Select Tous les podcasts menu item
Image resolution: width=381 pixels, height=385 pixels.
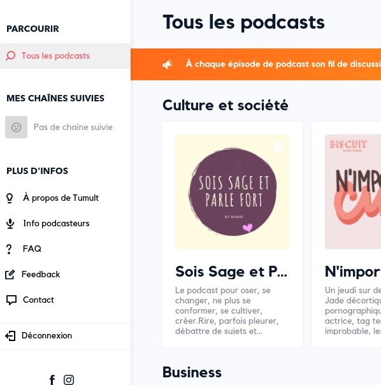pos(65,56)
